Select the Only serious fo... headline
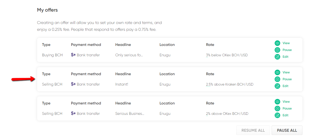Viewport: 331px width, 137px height. coord(129,55)
